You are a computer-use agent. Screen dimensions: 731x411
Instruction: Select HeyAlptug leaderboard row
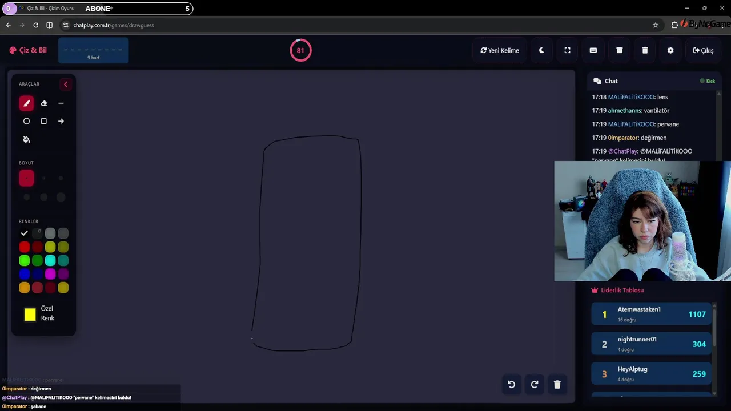(x=651, y=374)
